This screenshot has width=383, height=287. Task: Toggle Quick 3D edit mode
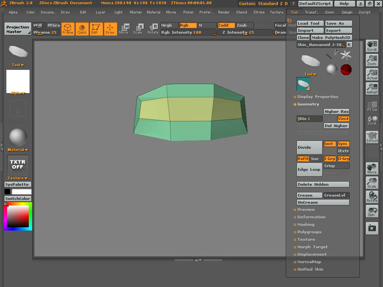coord(82,29)
